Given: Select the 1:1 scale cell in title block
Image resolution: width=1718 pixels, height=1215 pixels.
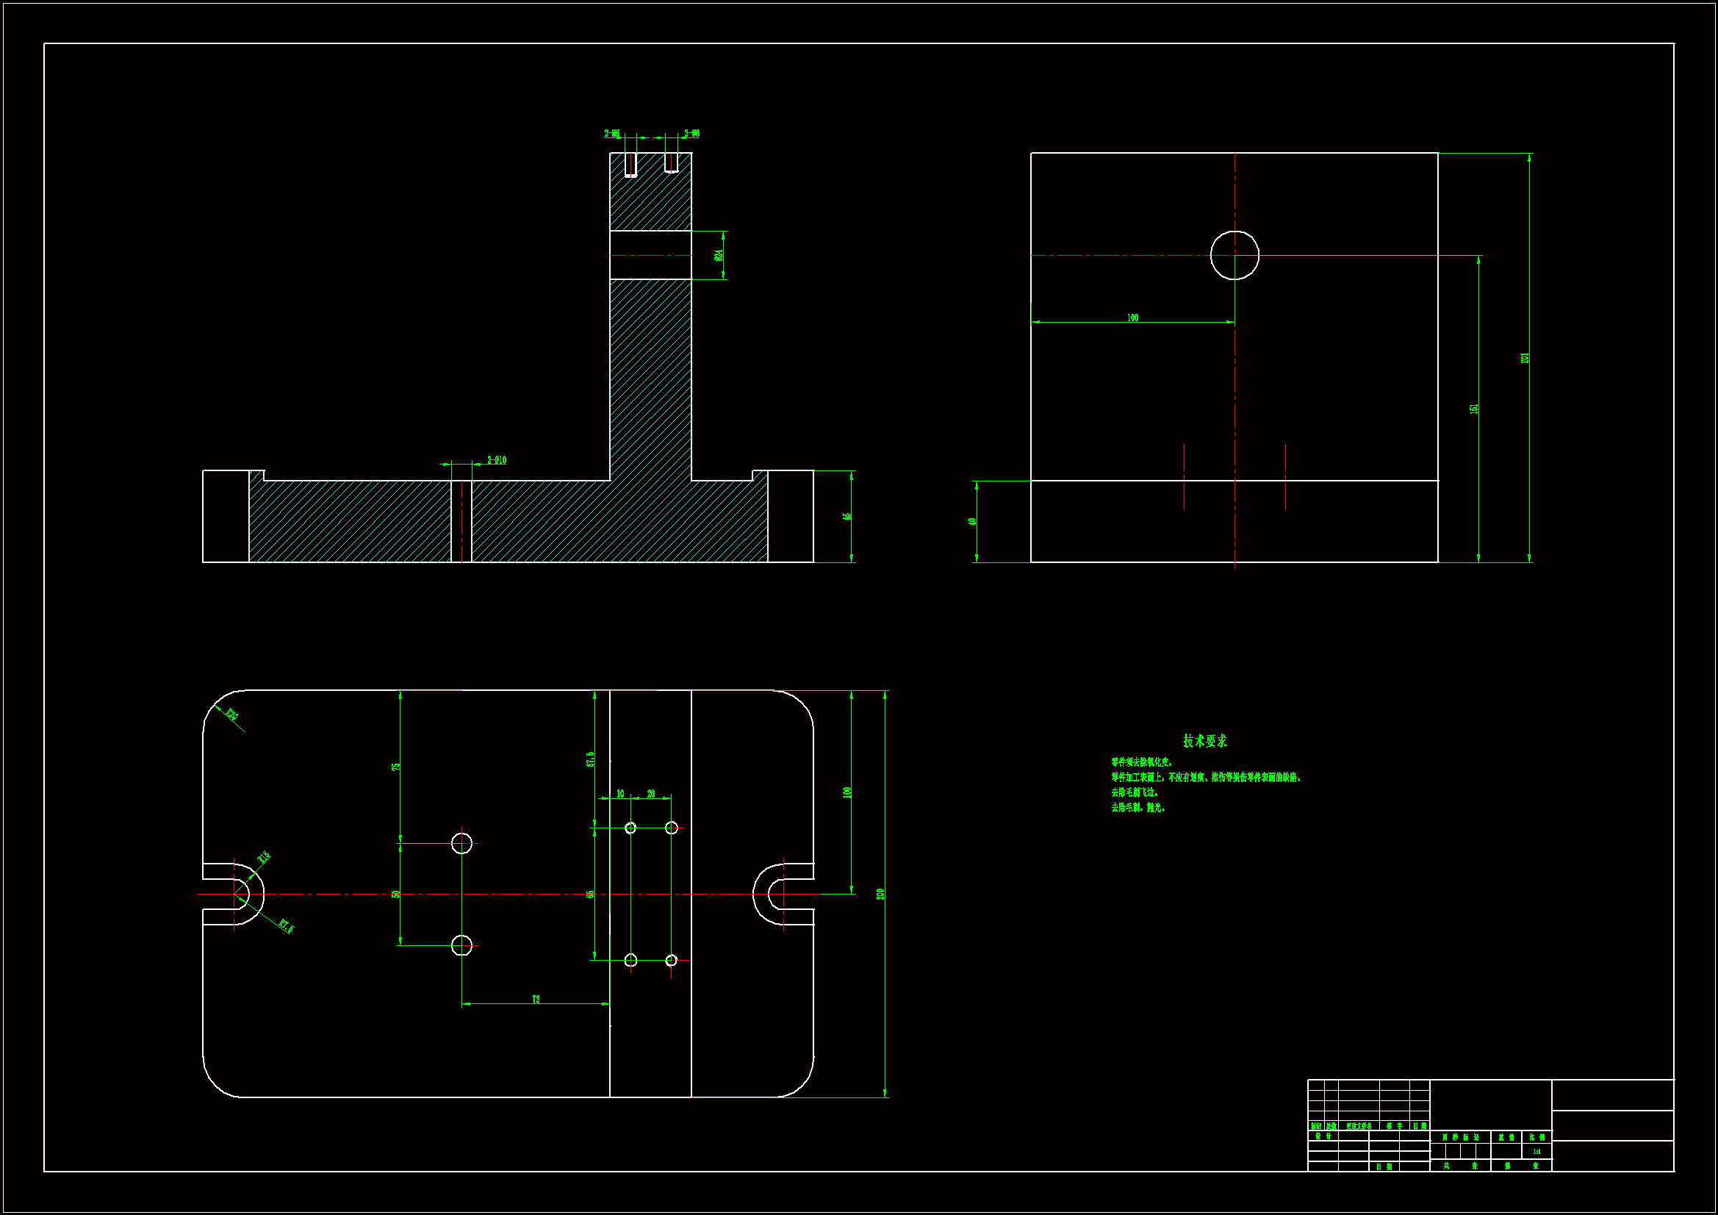Looking at the screenshot, I should 1537,1152.
